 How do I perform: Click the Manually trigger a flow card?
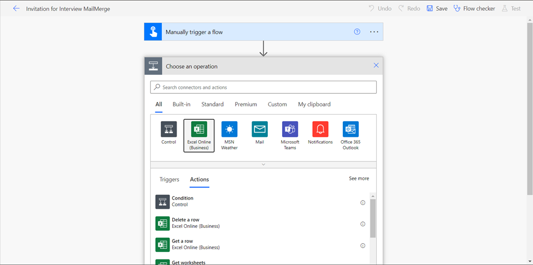(263, 32)
